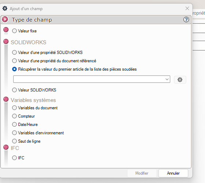Image resolution: width=205 pixels, height=183 pixels.
Task: Click the pink bullet beside Valeur fixe
Action: coord(6,30)
